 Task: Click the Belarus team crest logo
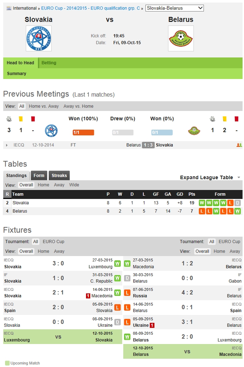181,38
